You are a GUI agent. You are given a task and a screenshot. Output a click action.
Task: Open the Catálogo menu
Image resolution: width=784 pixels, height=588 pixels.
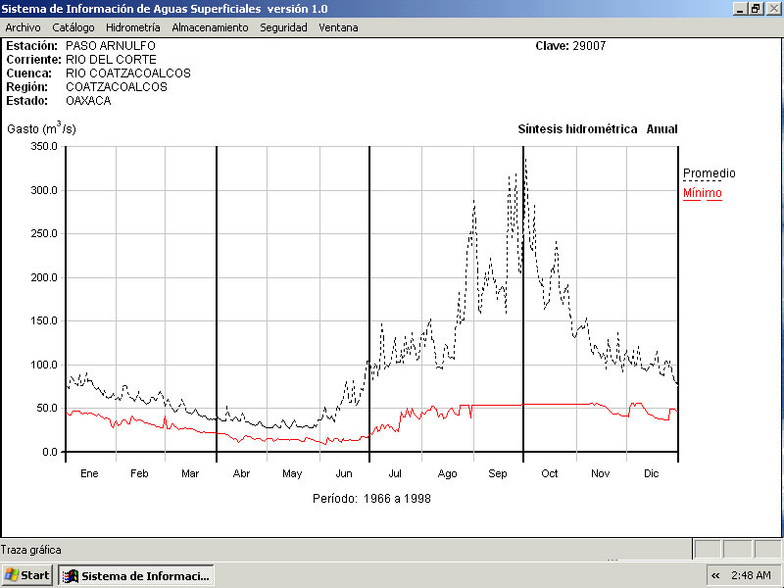(x=73, y=27)
